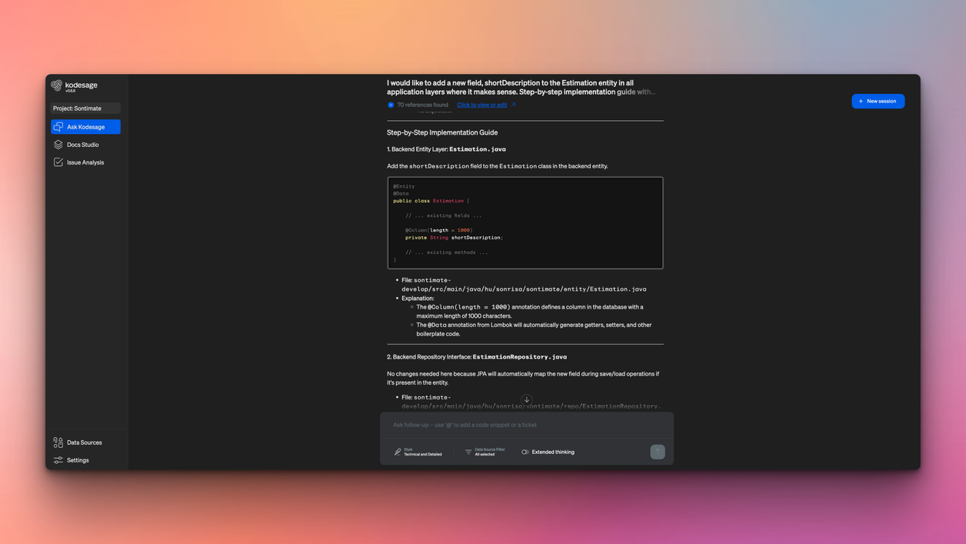Click the blue checkmark next to 70 references found
This screenshot has width=966, height=544.
(x=391, y=105)
